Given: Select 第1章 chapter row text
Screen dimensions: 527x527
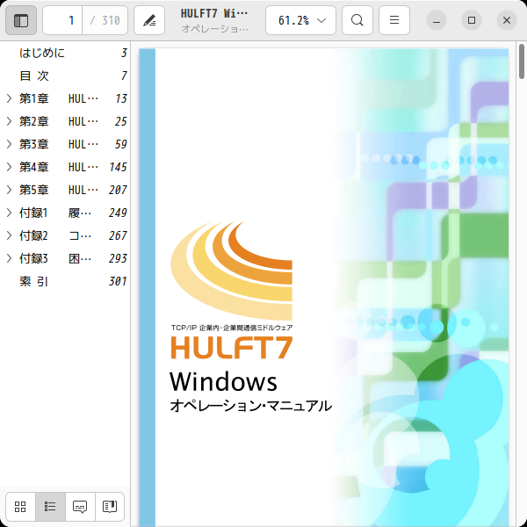Looking at the screenshot, I should [59, 98].
